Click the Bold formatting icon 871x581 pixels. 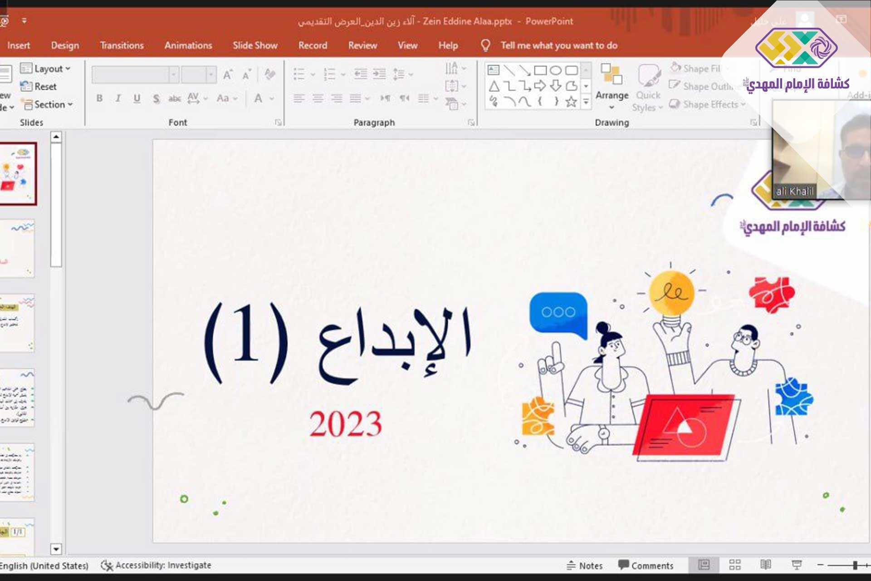99,98
